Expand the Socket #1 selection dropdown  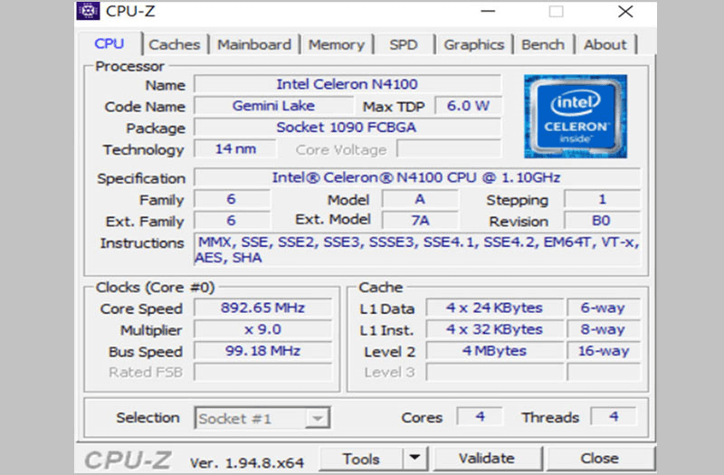point(317,418)
